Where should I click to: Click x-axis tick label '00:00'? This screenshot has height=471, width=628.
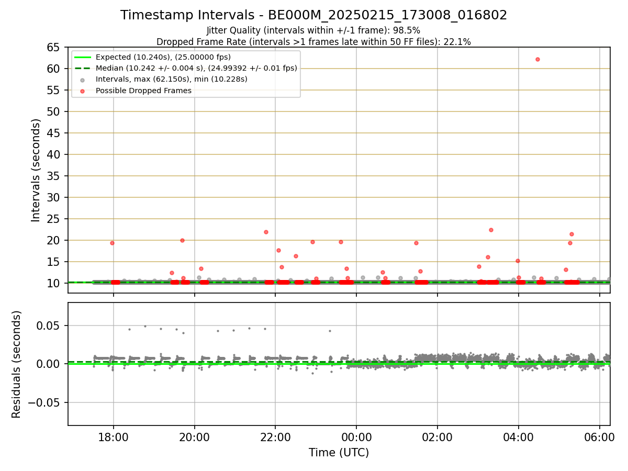[x=356, y=436]
